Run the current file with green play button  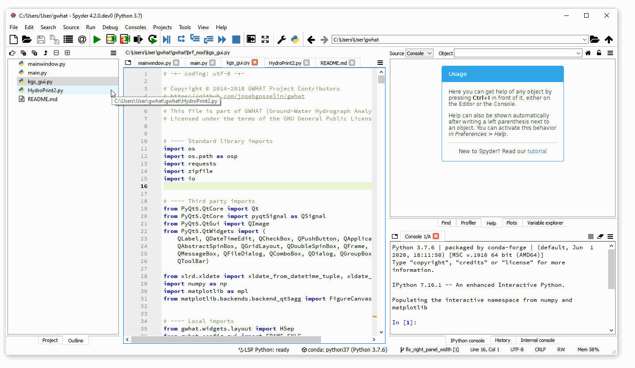97,40
